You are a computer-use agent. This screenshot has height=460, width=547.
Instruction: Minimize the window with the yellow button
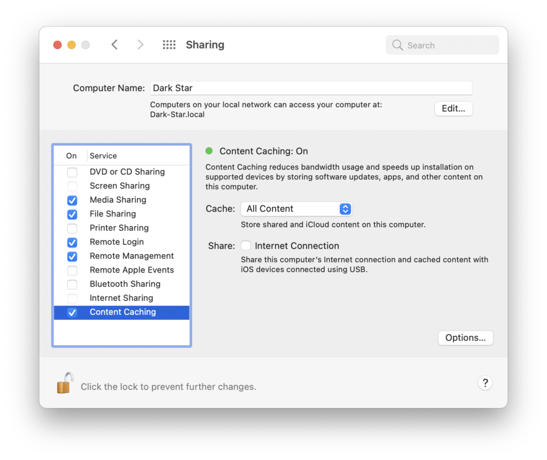point(72,45)
